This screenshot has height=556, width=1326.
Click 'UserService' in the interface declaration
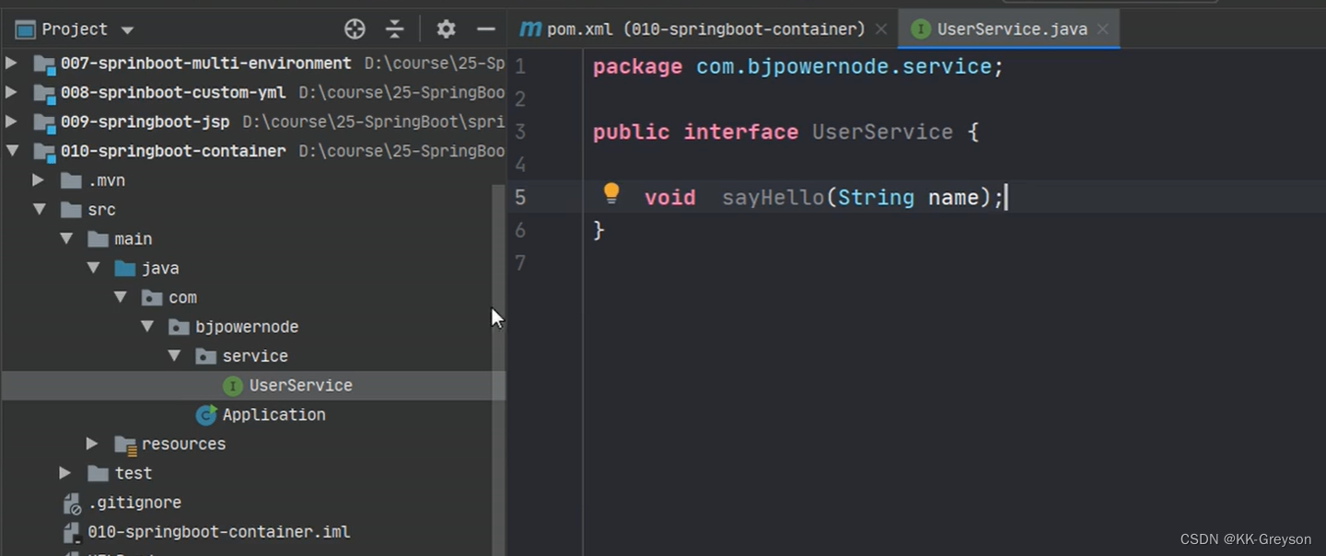(882, 132)
